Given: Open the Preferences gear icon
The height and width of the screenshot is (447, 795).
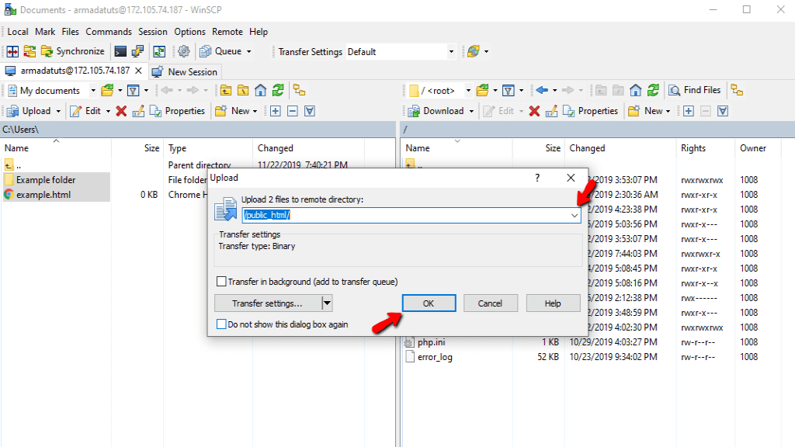Looking at the screenshot, I should pos(183,51).
